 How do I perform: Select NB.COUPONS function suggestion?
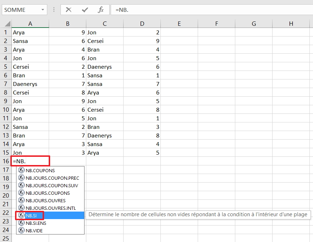coord(40,170)
